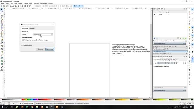
Task: Select the Paint bucket tool
Action: tap(2, 58)
